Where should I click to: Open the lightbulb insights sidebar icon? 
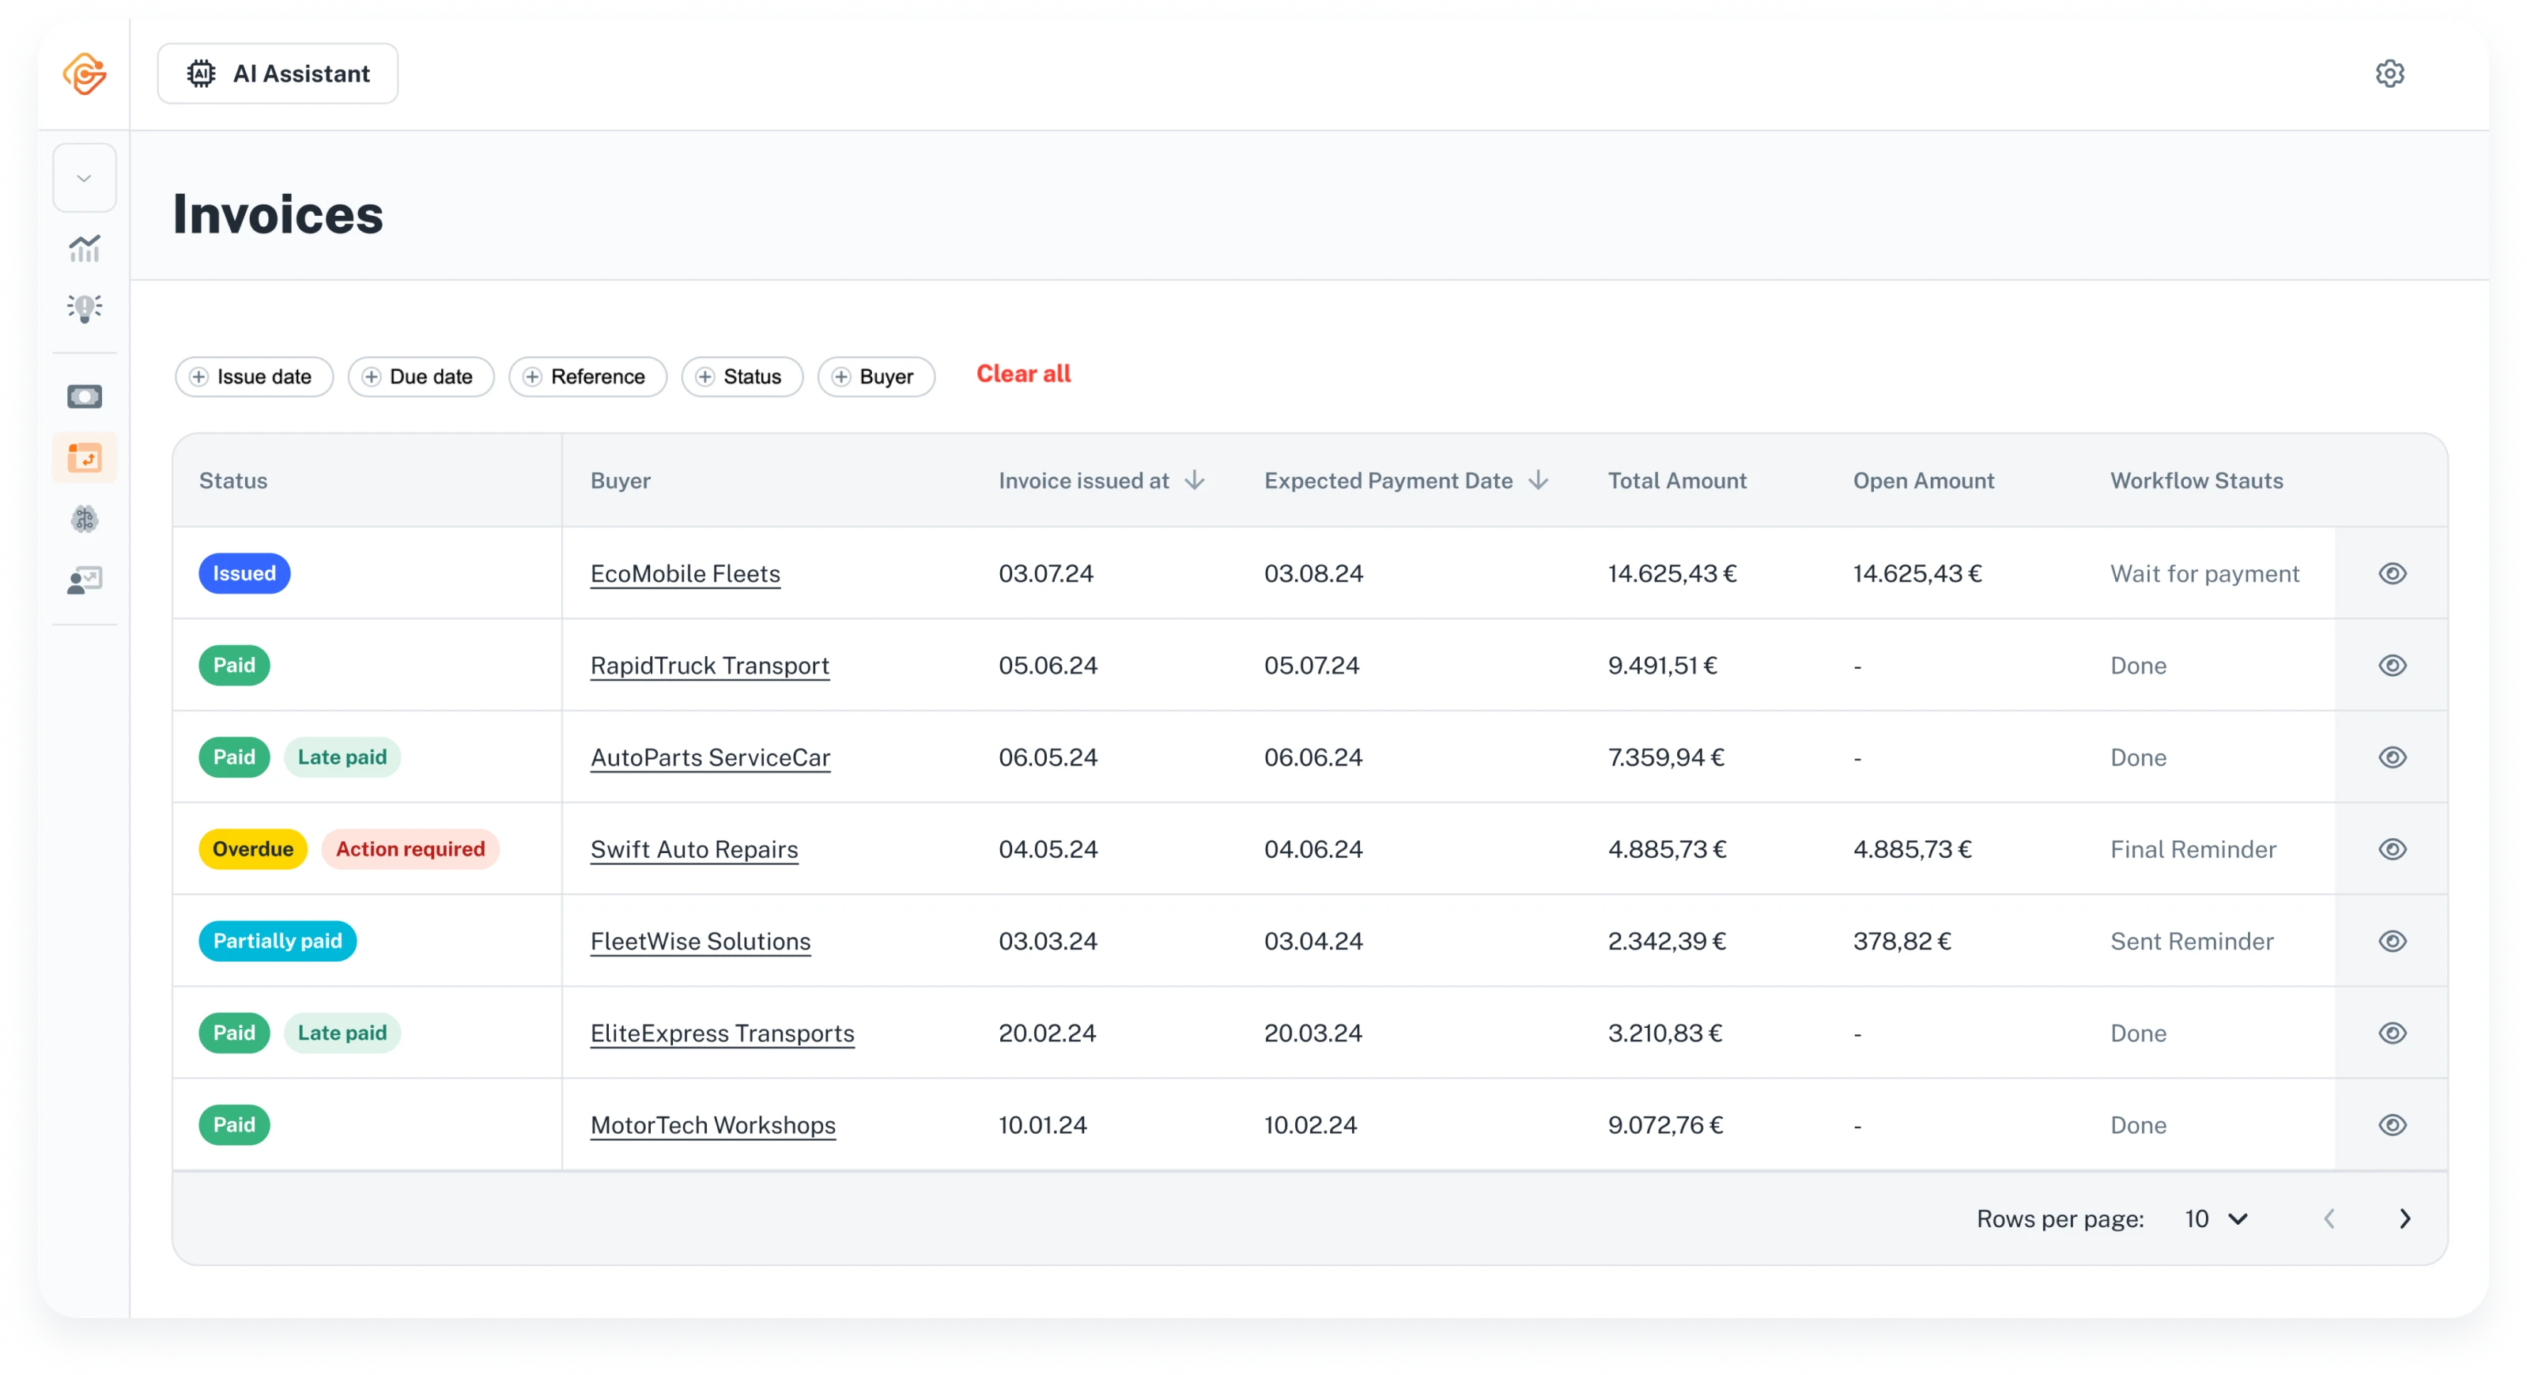[x=85, y=308]
